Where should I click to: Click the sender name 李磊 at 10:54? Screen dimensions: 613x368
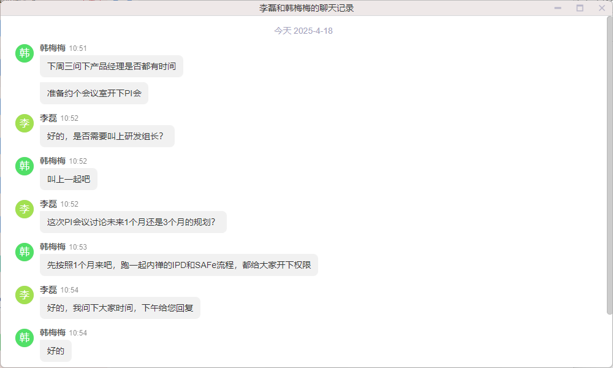[x=48, y=289]
